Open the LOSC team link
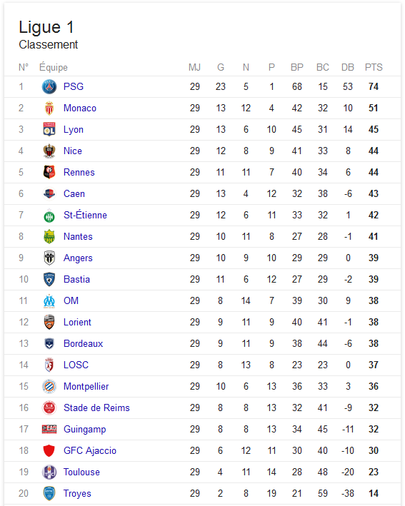Image resolution: width=405 pixels, height=506 pixels. point(76,365)
